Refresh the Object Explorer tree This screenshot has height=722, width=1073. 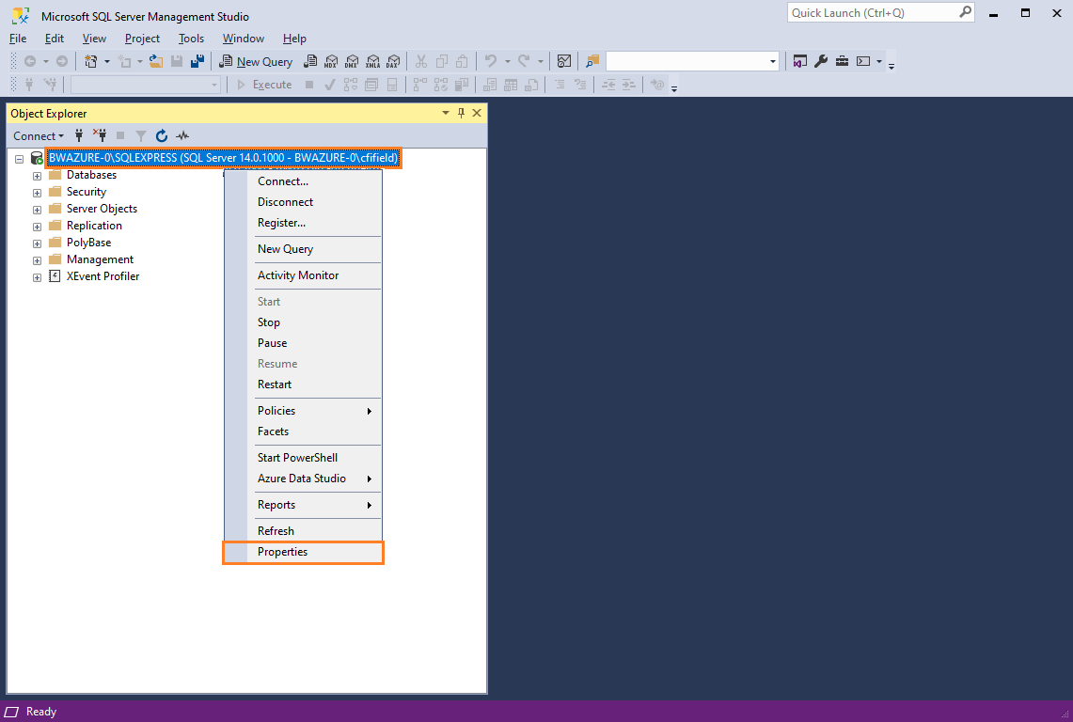coord(161,135)
